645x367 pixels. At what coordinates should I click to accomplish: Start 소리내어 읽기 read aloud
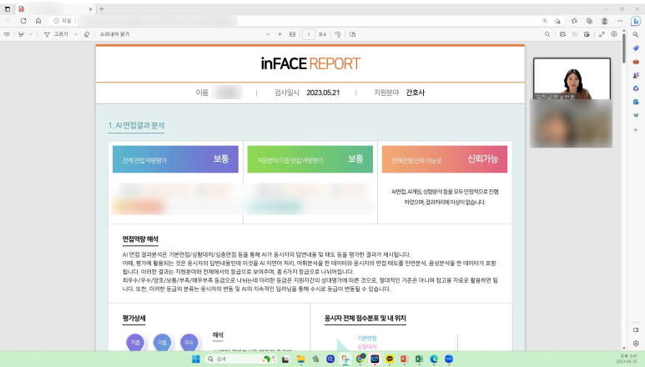(115, 34)
